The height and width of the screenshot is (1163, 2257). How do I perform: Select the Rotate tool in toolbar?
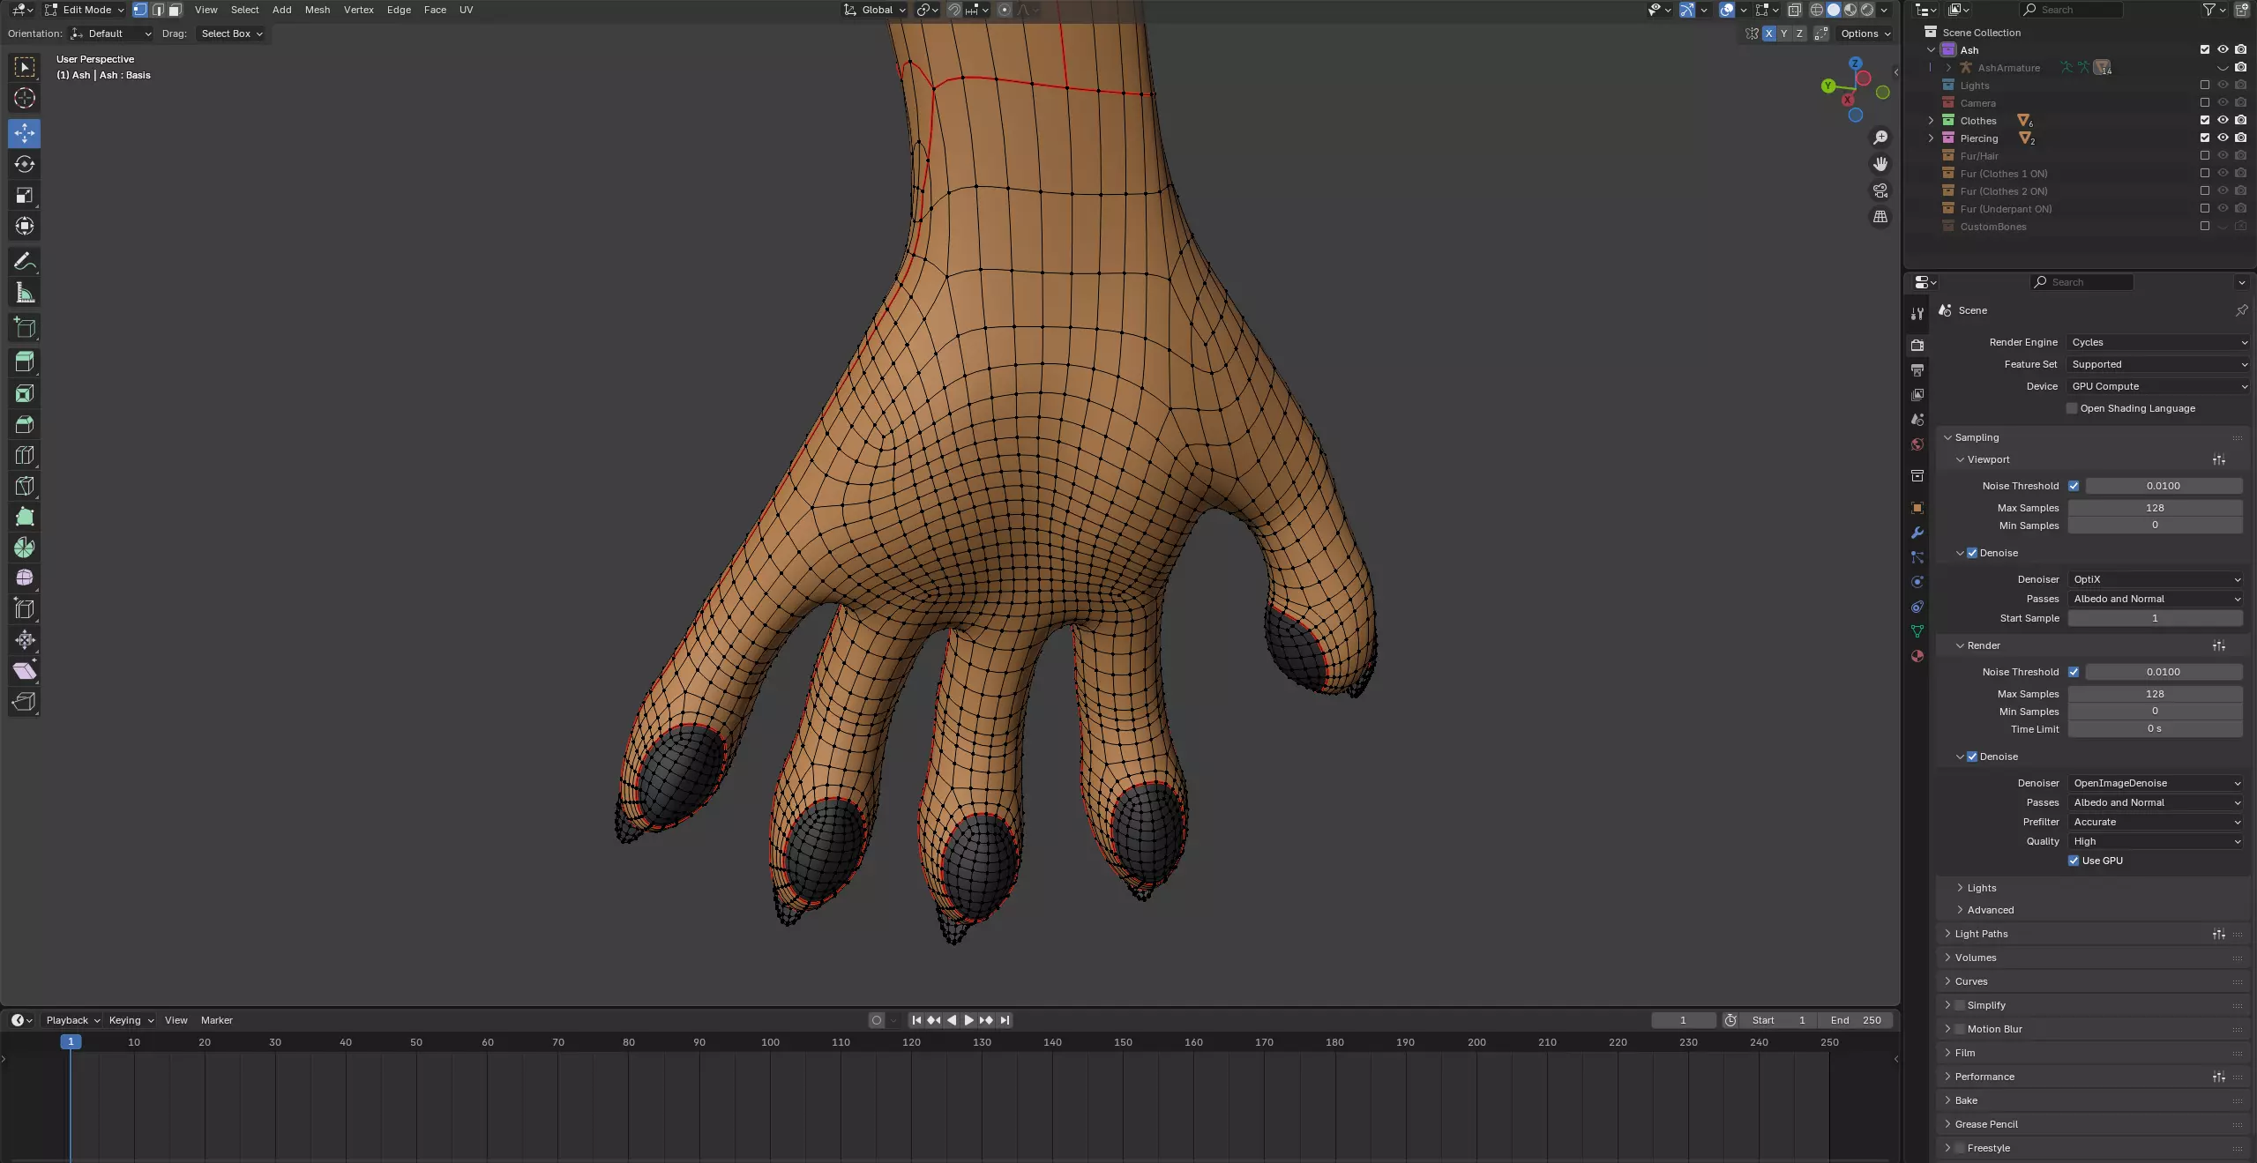point(25,165)
